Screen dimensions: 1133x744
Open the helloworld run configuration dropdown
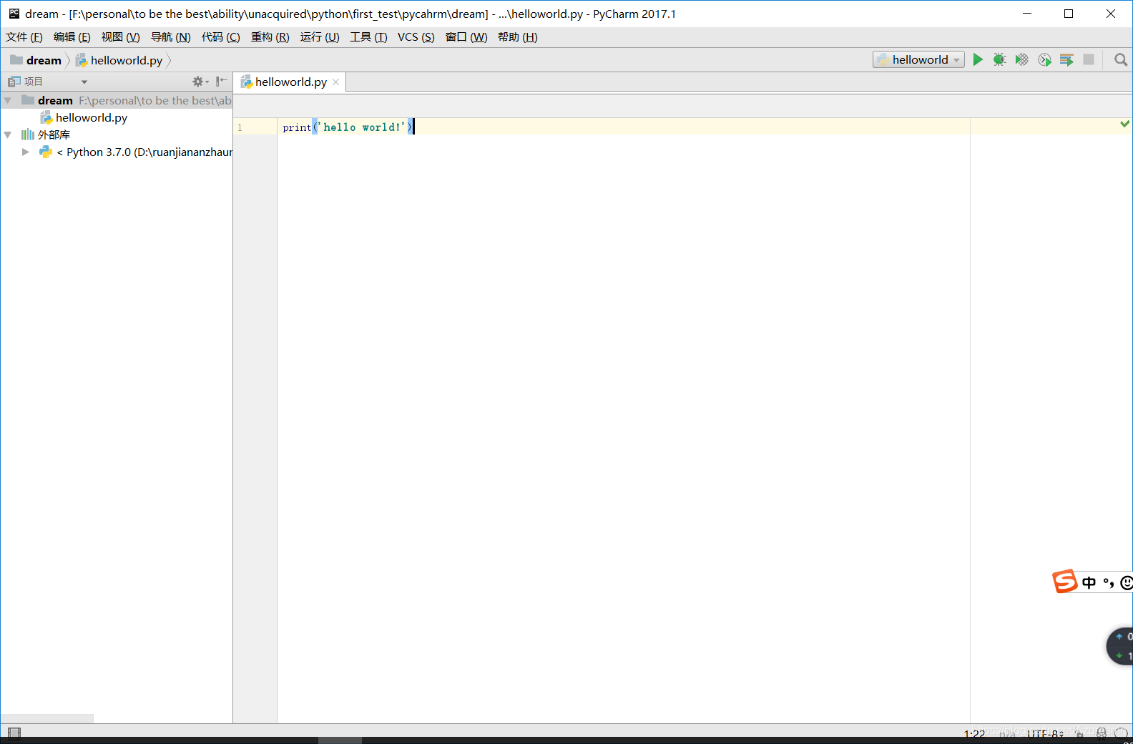click(918, 60)
